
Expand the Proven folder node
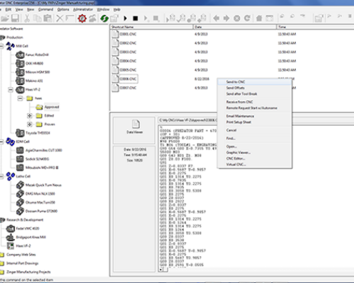point(30,125)
